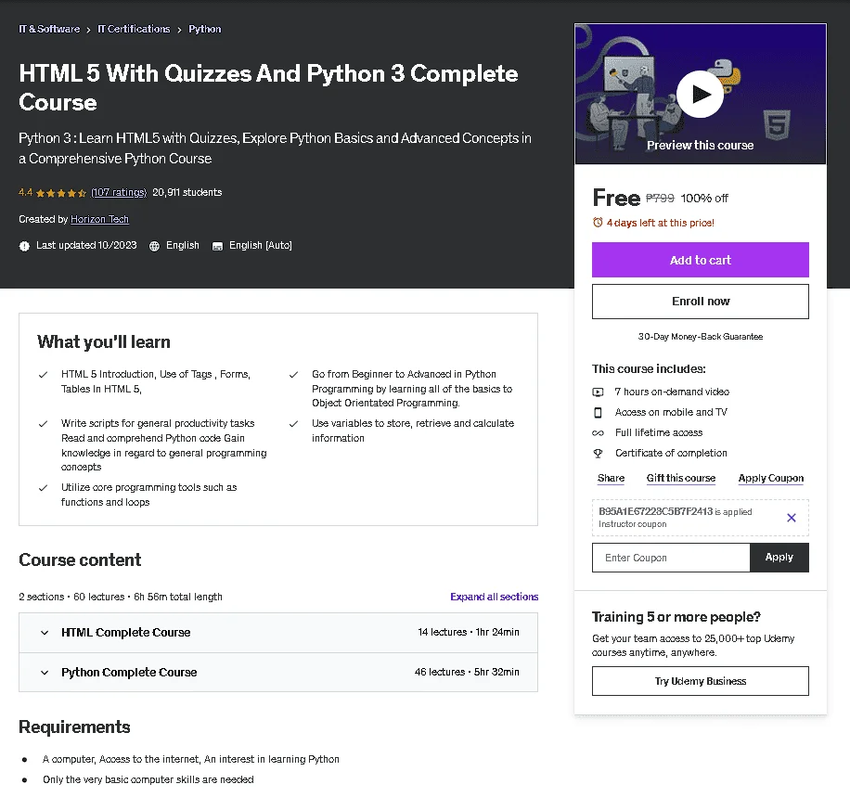Click the trophy icon beside Certificate of completion
Image resolution: width=850 pixels, height=810 pixels.
pyautogui.click(x=598, y=454)
